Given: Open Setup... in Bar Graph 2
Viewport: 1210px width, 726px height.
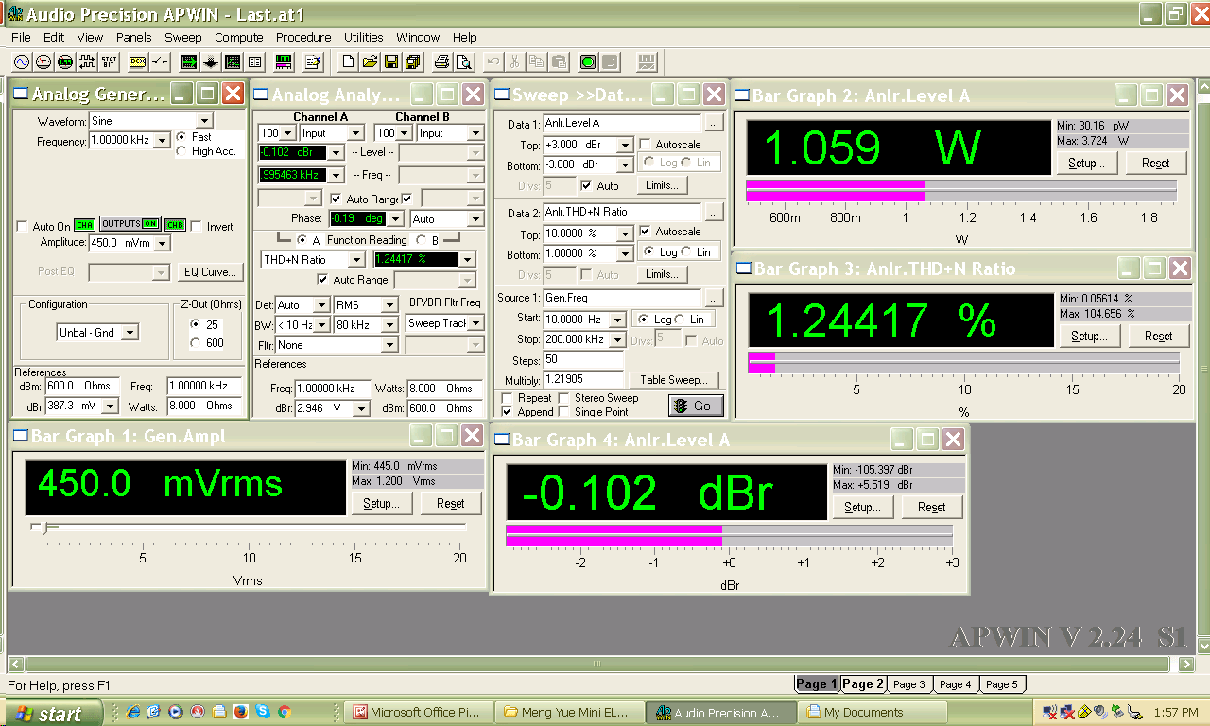Looking at the screenshot, I should [x=1087, y=163].
